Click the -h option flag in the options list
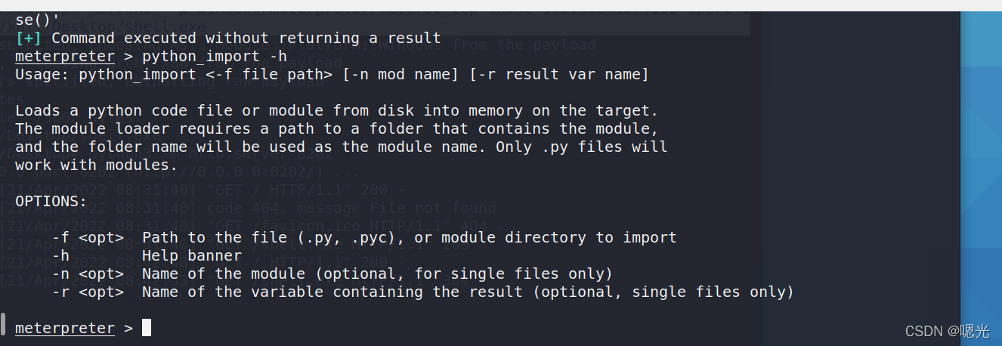Viewport: 1002px width, 346px height. click(x=60, y=256)
